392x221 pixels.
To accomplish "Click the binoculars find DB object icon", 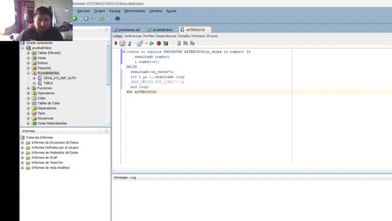I will pyautogui.click(x=117, y=18).
